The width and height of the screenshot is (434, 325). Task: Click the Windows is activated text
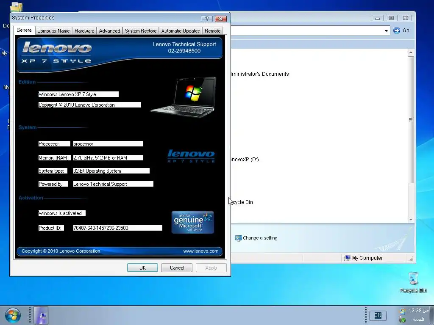(x=60, y=213)
